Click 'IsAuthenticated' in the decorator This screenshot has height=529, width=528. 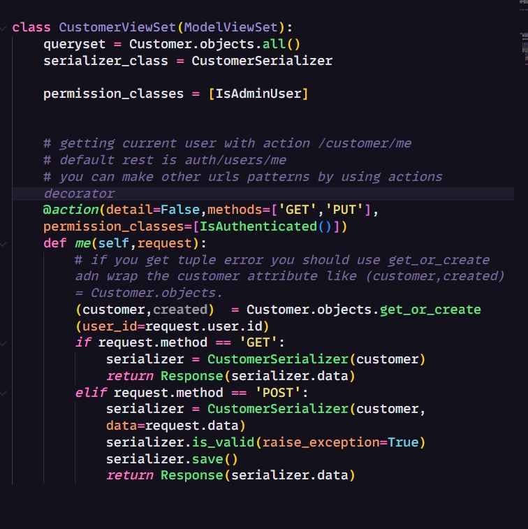pos(258,226)
